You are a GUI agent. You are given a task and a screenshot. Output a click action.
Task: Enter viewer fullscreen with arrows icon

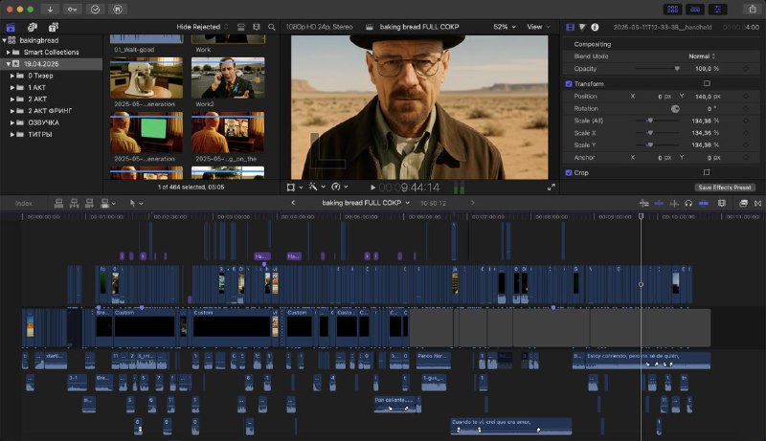click(552, 187)
